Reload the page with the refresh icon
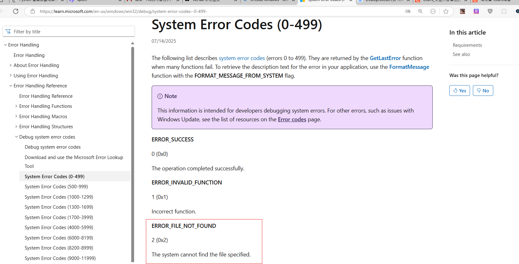The width and height of the screenshot is (519, 264). pos(16,11)
